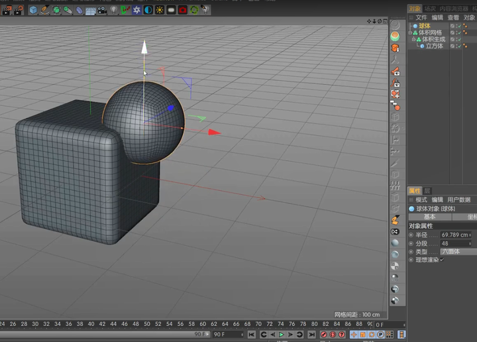Image resolution: width=477 pixels, height=342 pixels.
Task: Open the 模式 menu in Attributes panel
Action: 421,200
